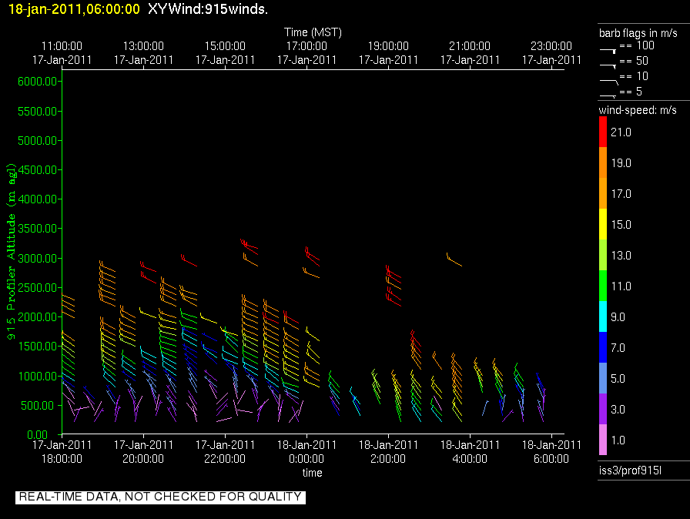Click the 18-Jan-2011 0:00:00 time label
This screenshot has width=690, height=519.
pyautogui.click(x=306, y=452)
